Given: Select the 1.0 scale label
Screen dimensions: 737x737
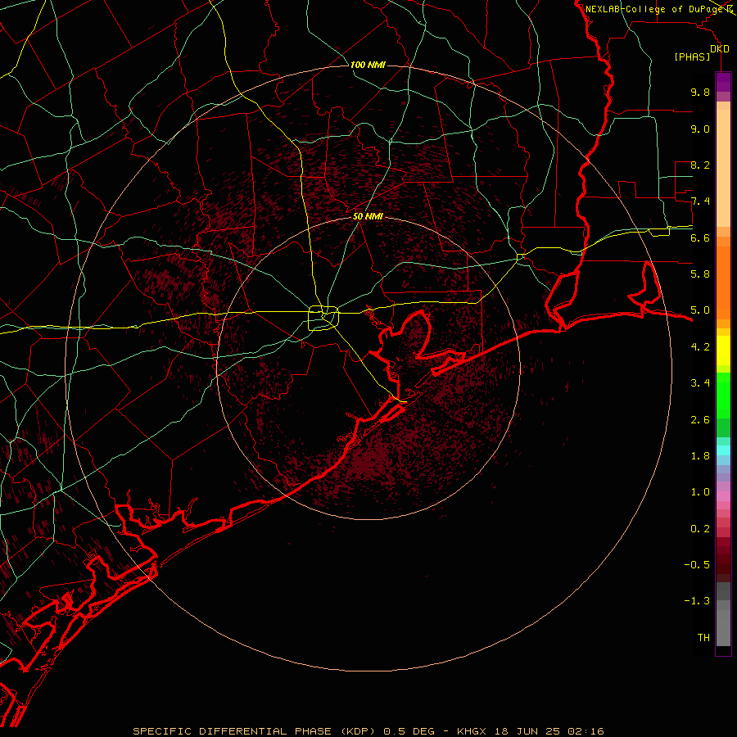Looking at the screenshot, I should (x=700, y=491).
